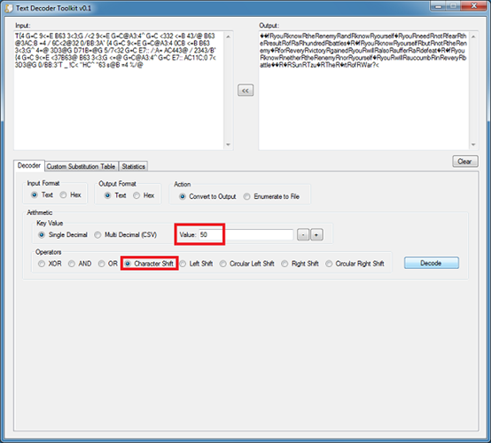Screen dimensions: 491x443
Task: Click the Output box scroll up arrow
Action: (473, 36)
